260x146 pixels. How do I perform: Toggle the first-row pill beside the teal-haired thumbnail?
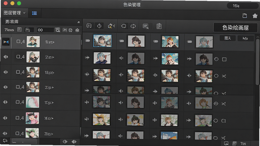tap(189, 42)
